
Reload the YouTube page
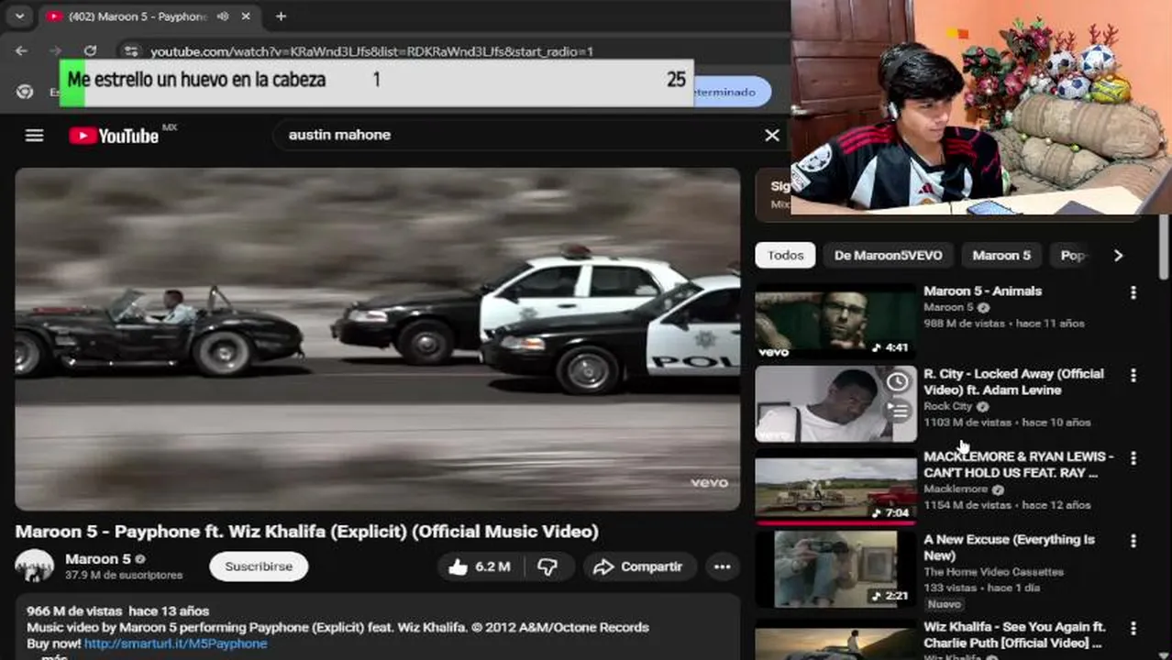[90, 51]
